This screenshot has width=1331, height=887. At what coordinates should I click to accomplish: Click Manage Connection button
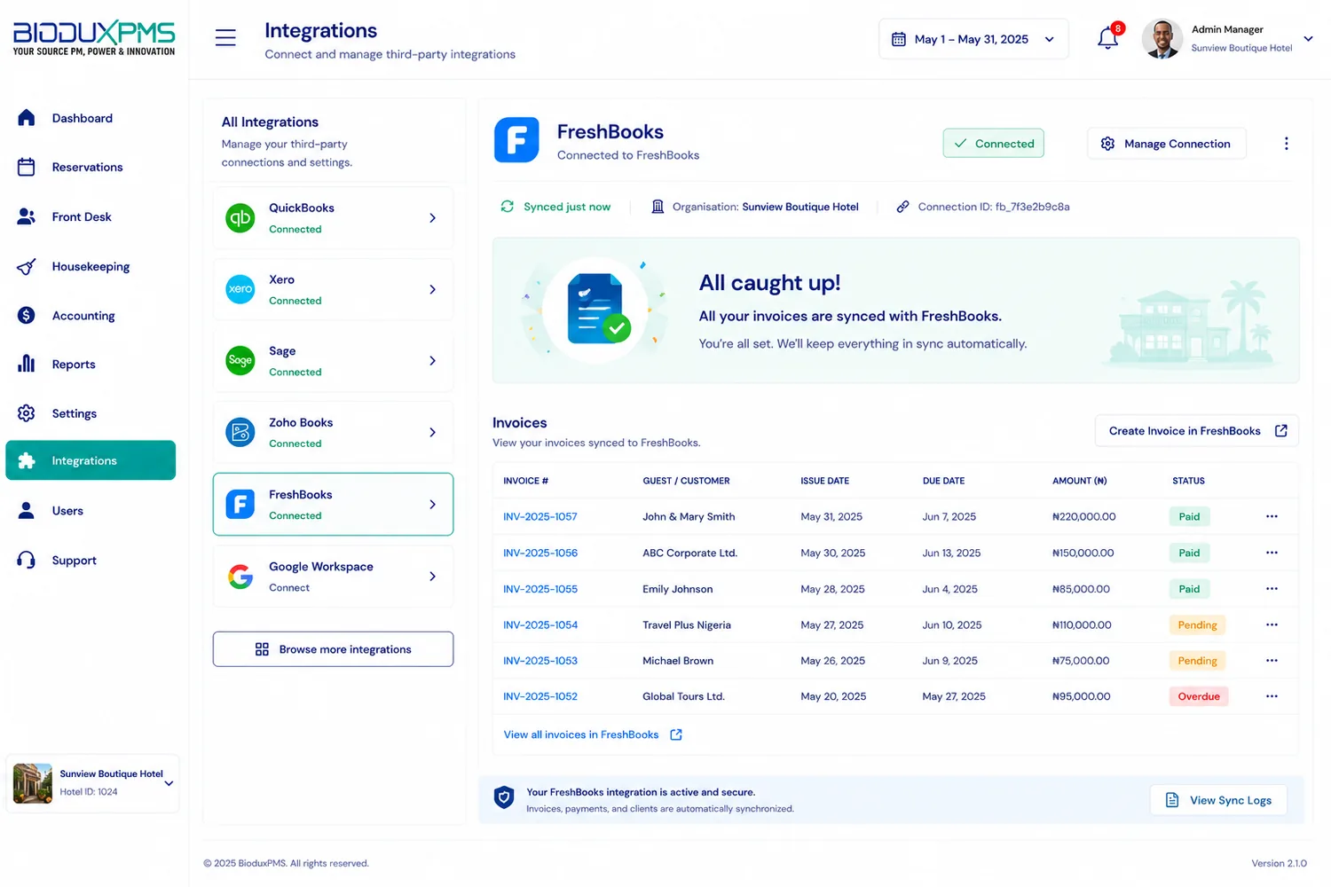click(x=1166, y=143)
